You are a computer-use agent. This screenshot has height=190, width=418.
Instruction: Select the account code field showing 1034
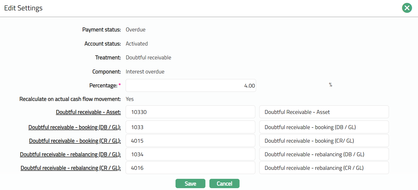click(190, 154)
